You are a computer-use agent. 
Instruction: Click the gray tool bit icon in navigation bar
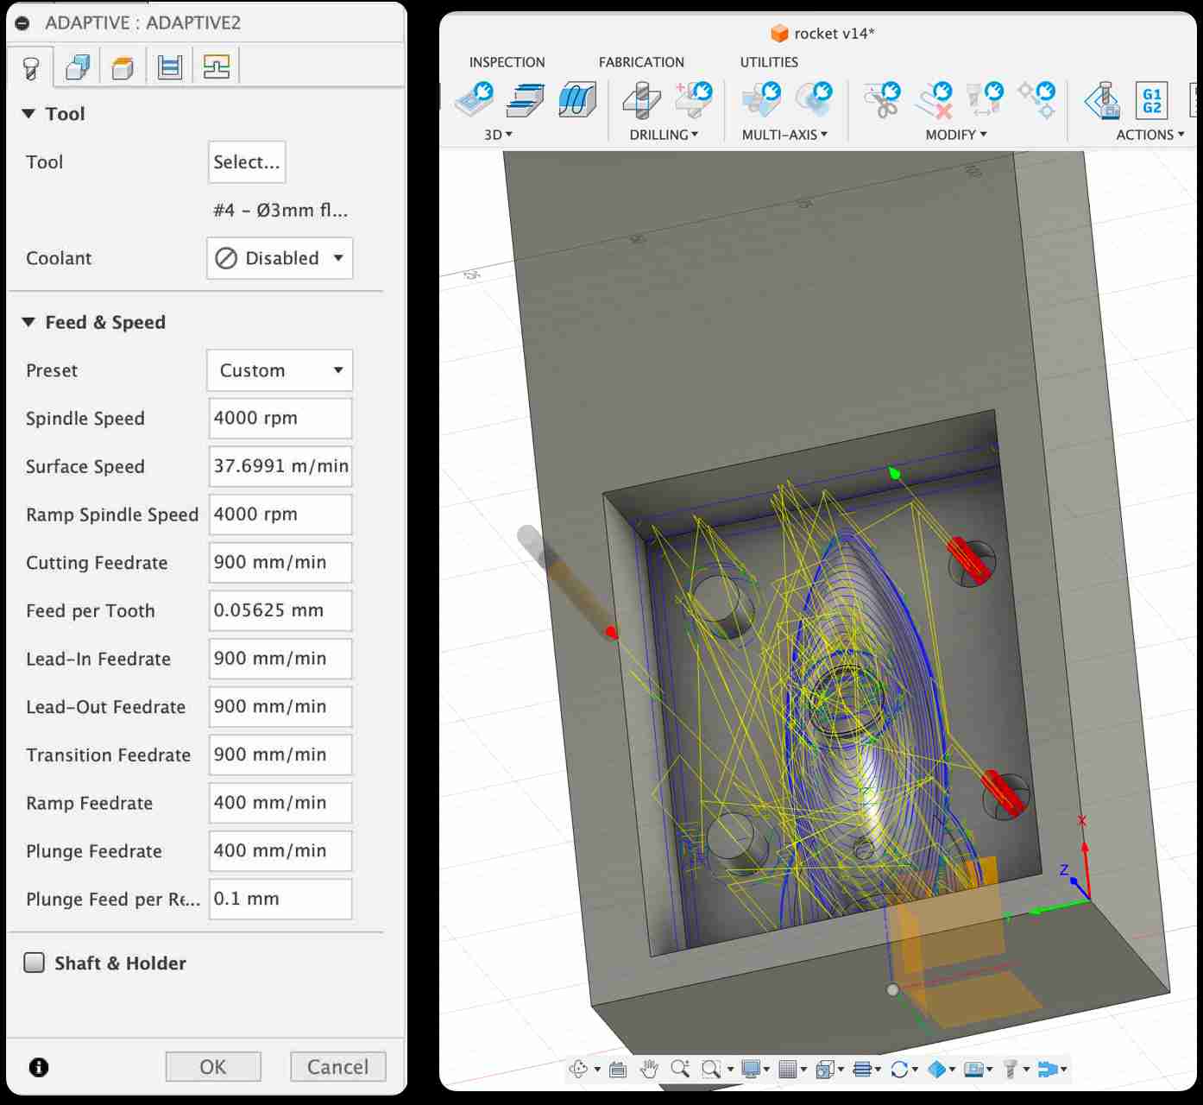click(1011, 1069)
